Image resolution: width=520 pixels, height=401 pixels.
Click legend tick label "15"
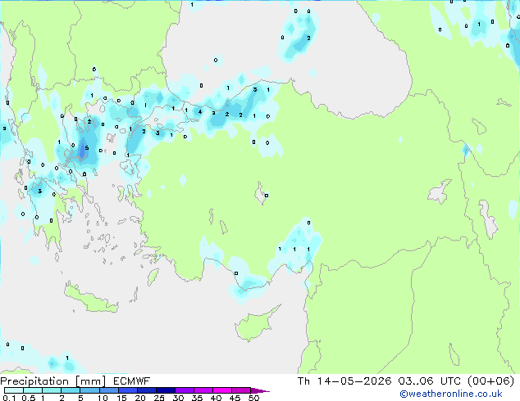tap(121, 398)
